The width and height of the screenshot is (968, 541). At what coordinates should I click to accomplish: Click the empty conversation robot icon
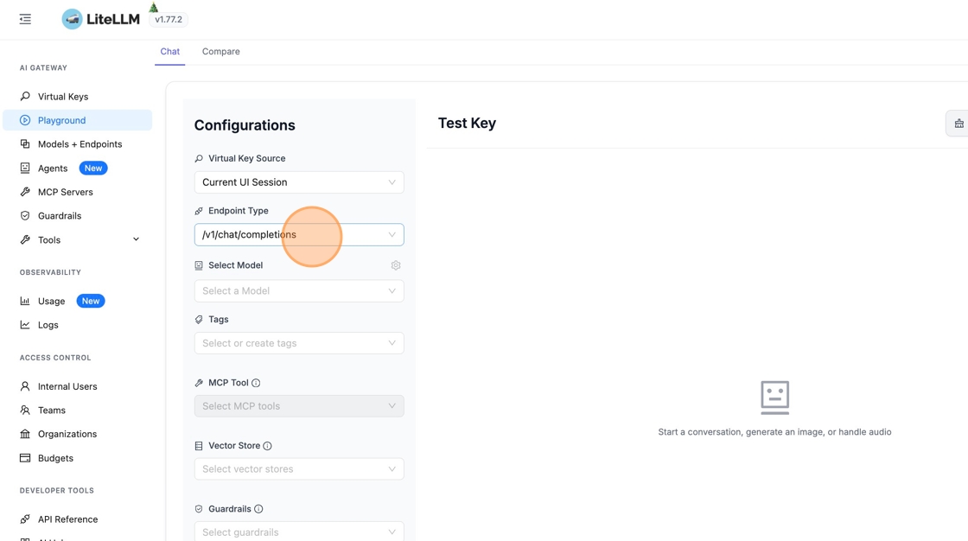(774, 398)
